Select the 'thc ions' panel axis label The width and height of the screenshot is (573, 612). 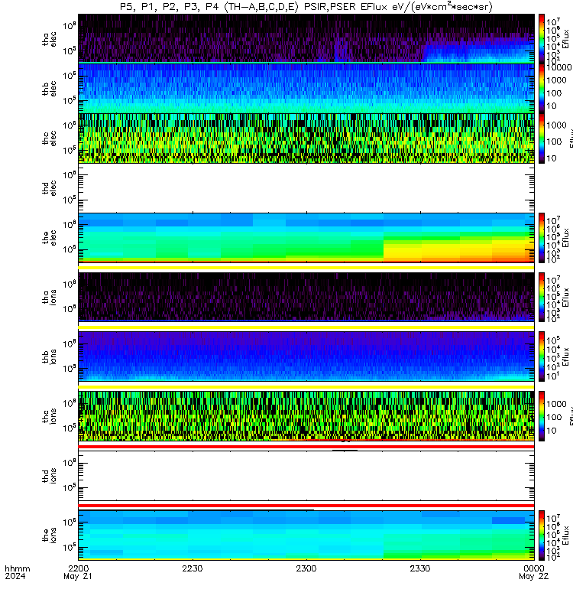point(50,416)
